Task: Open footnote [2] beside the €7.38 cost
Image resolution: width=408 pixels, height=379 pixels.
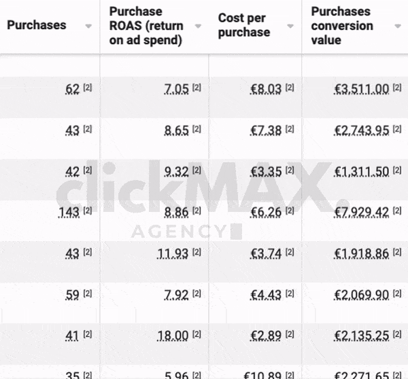Action: [290, 129]
